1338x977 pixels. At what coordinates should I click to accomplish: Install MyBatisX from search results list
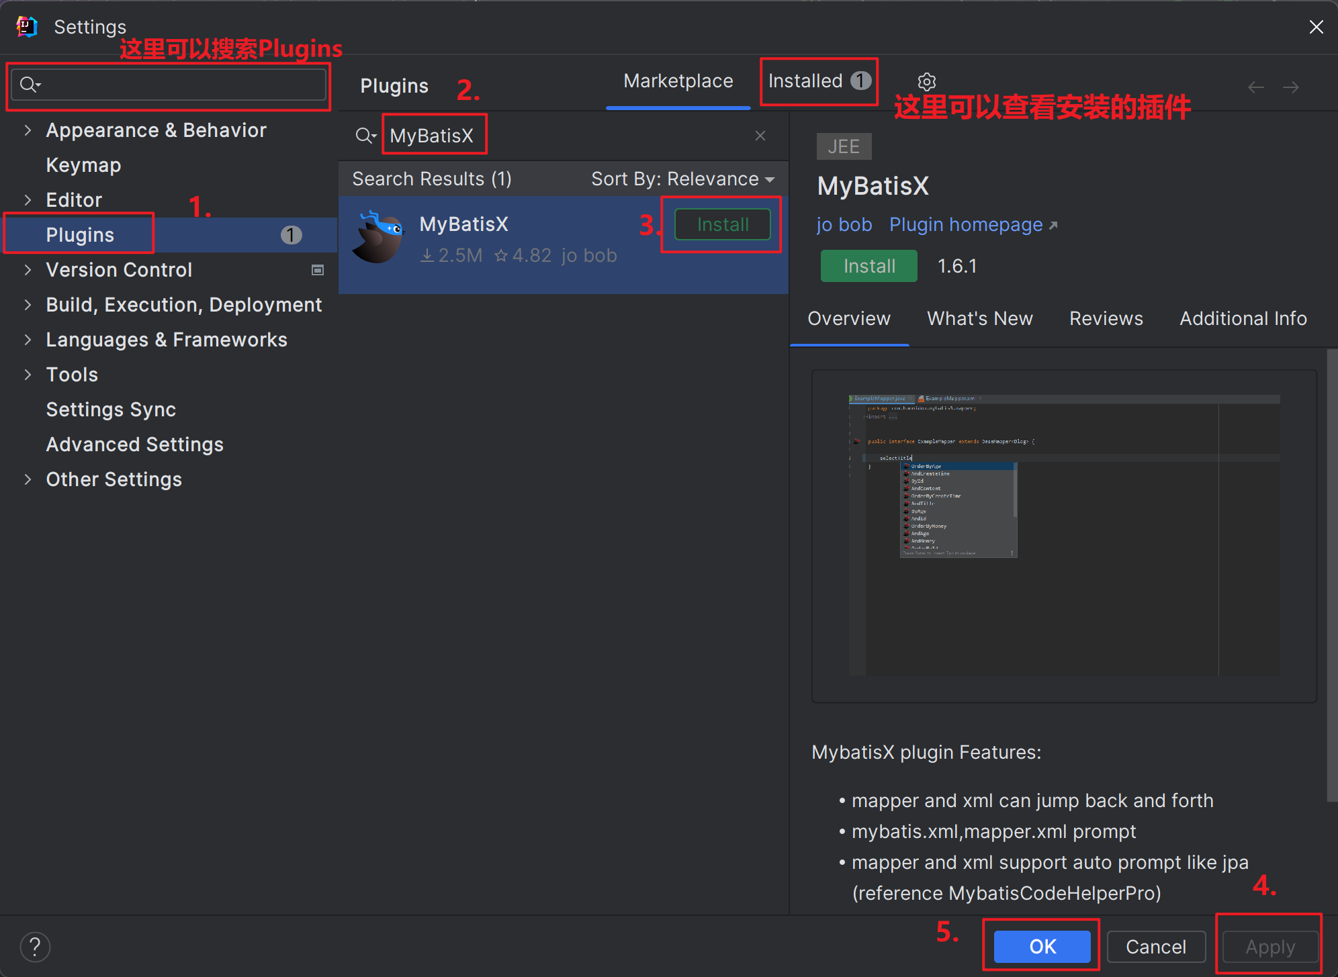click(722, 224)
